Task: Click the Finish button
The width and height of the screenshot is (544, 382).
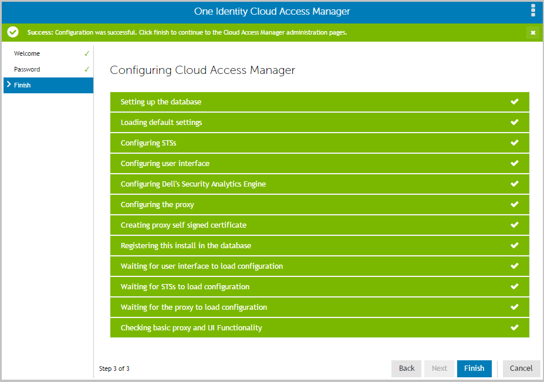Action: point(474,369)
